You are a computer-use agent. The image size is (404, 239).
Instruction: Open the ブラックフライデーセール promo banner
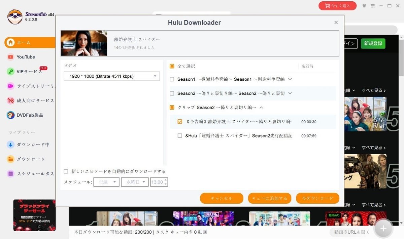(x=34, y=215)
